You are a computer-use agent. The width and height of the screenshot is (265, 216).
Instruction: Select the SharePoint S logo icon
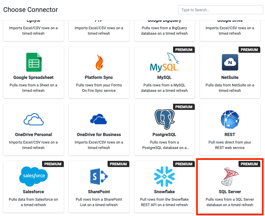99,176
